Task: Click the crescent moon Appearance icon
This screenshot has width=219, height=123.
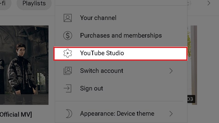Action: click(69, 114)
